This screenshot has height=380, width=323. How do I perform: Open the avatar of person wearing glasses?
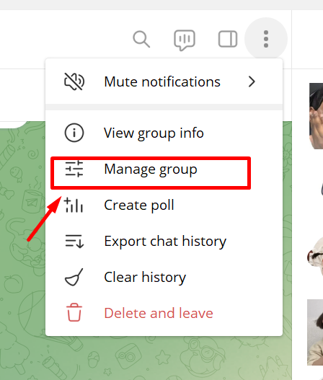coord(315,257)
